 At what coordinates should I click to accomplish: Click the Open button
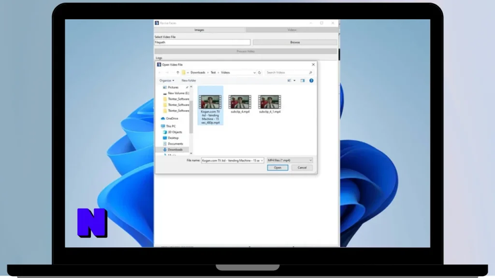(x=277, y=167)
